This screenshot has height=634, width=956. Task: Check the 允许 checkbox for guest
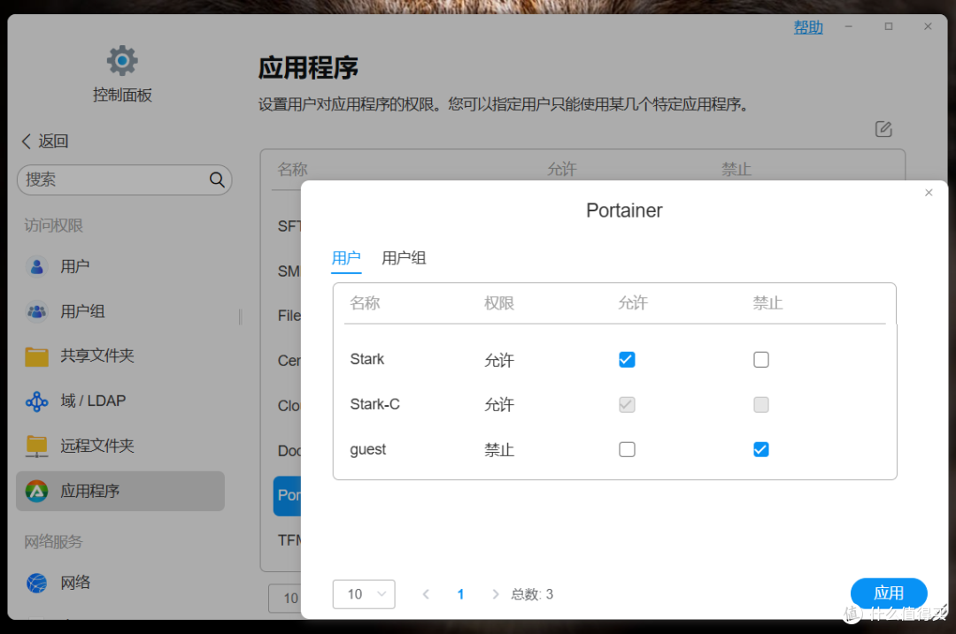point(627,449)
